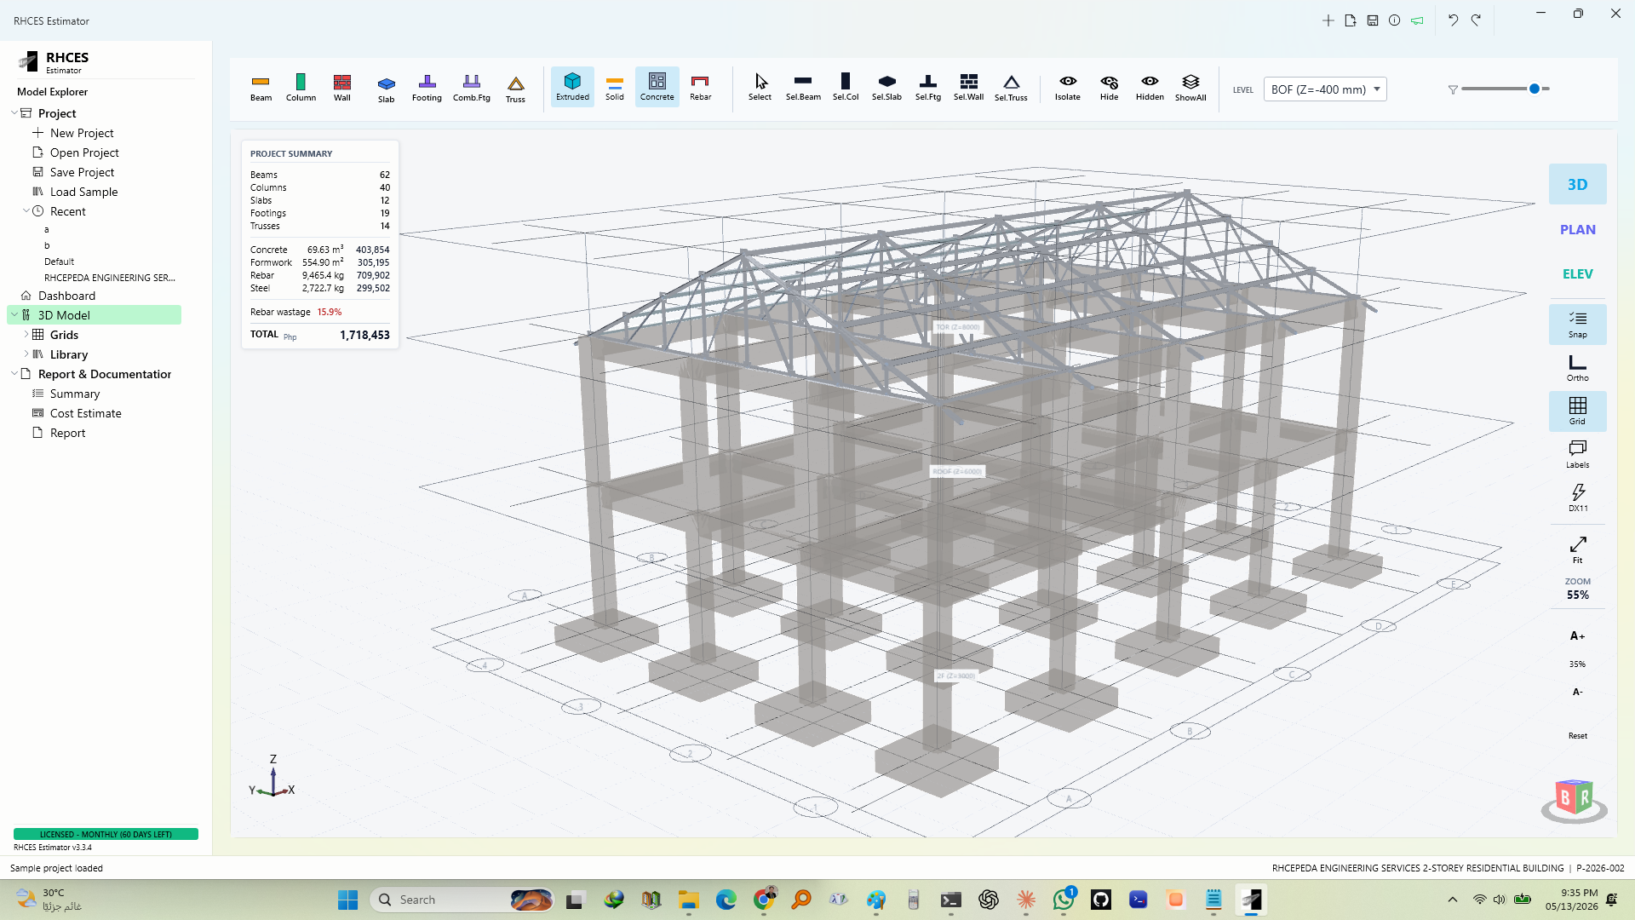Open the Windows Start menu
Image resolution: width=1635 pixels, height=920 pixels.
coord(347,900)
